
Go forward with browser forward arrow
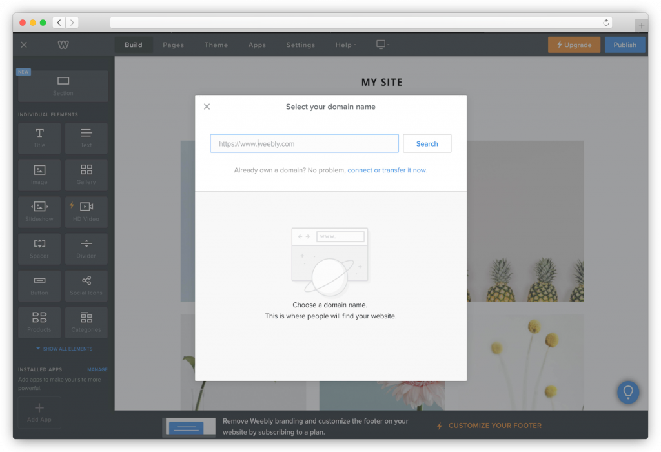(x=72, y=23)
